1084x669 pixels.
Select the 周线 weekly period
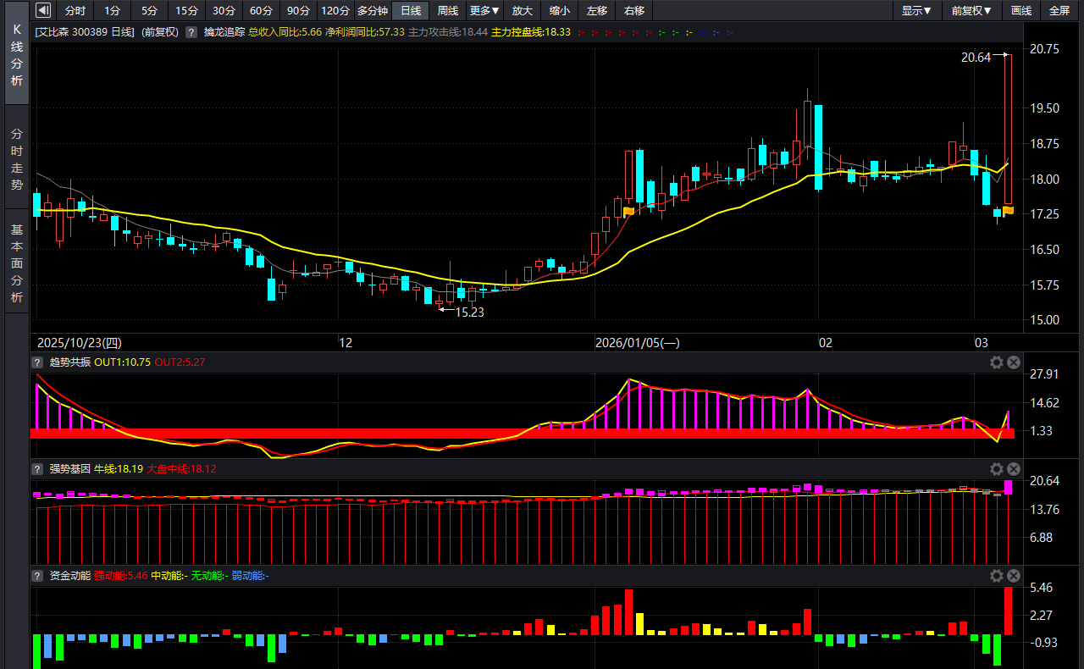point(448,11)
